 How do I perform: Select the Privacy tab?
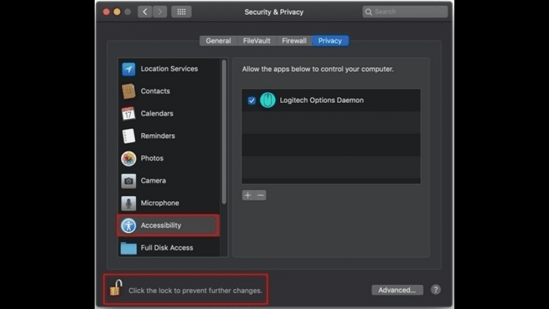point(330,41)
